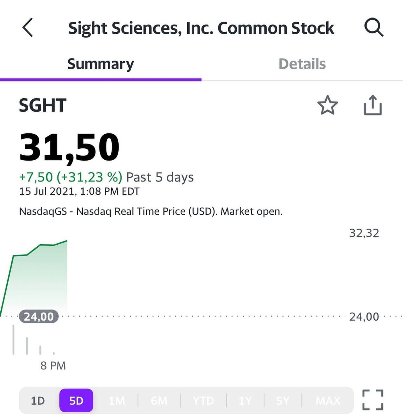Select the MAX chart range
The height and width of the screenshot is (420, 403).
tap(328, 400)
